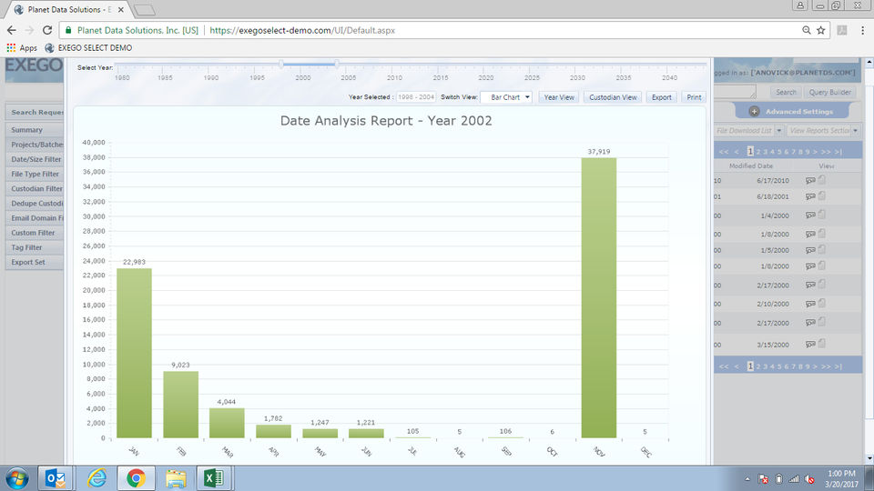Expand Advanced Settings with plus icon
The width and height of the screenshot is (874, 491).
coord(754,111)
